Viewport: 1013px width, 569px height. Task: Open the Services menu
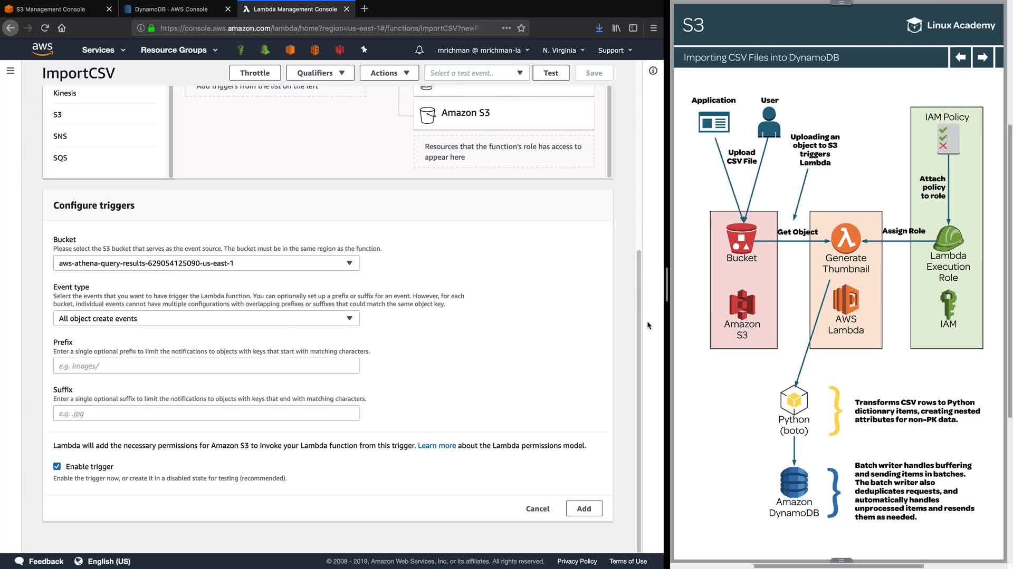pyautogui.click(x=103, y=50)
